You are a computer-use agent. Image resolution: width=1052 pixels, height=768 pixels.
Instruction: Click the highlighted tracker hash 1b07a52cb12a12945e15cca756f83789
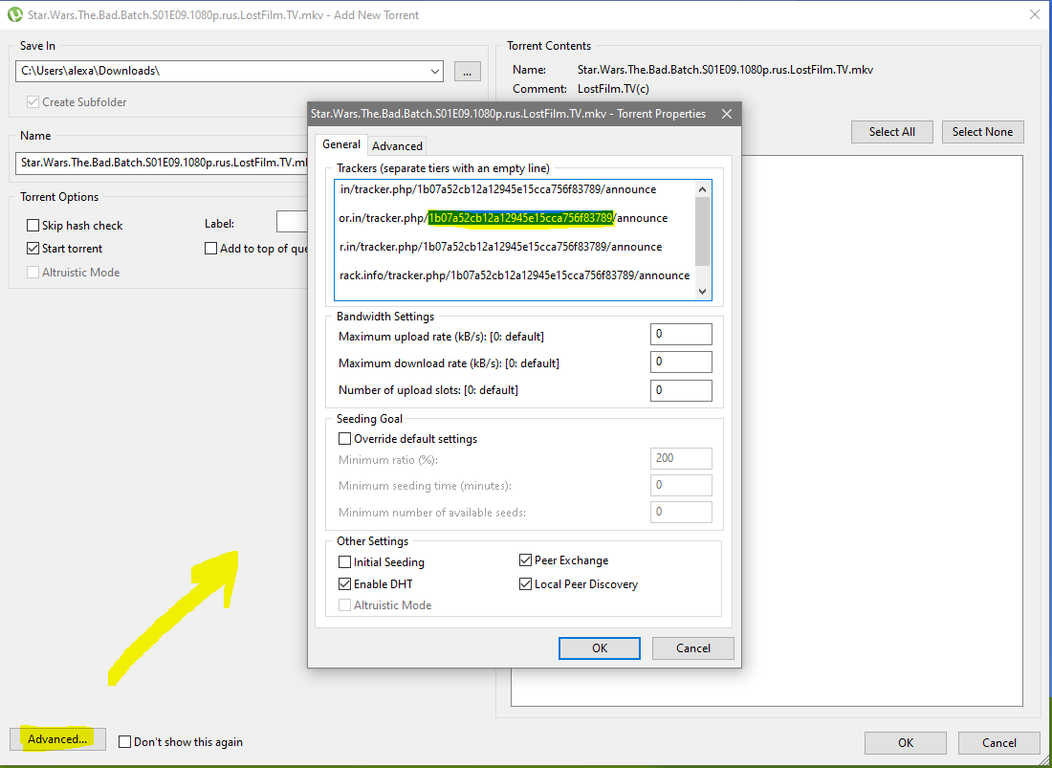point(520,218)
